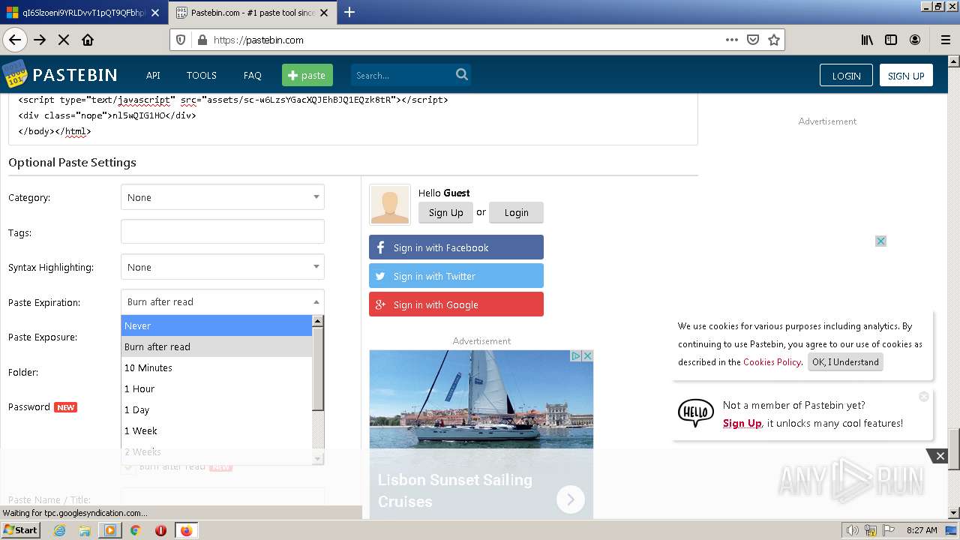Viewport: 960px width, 540px height.
Task: Close the bottom banner overlay
Action: 940,455
